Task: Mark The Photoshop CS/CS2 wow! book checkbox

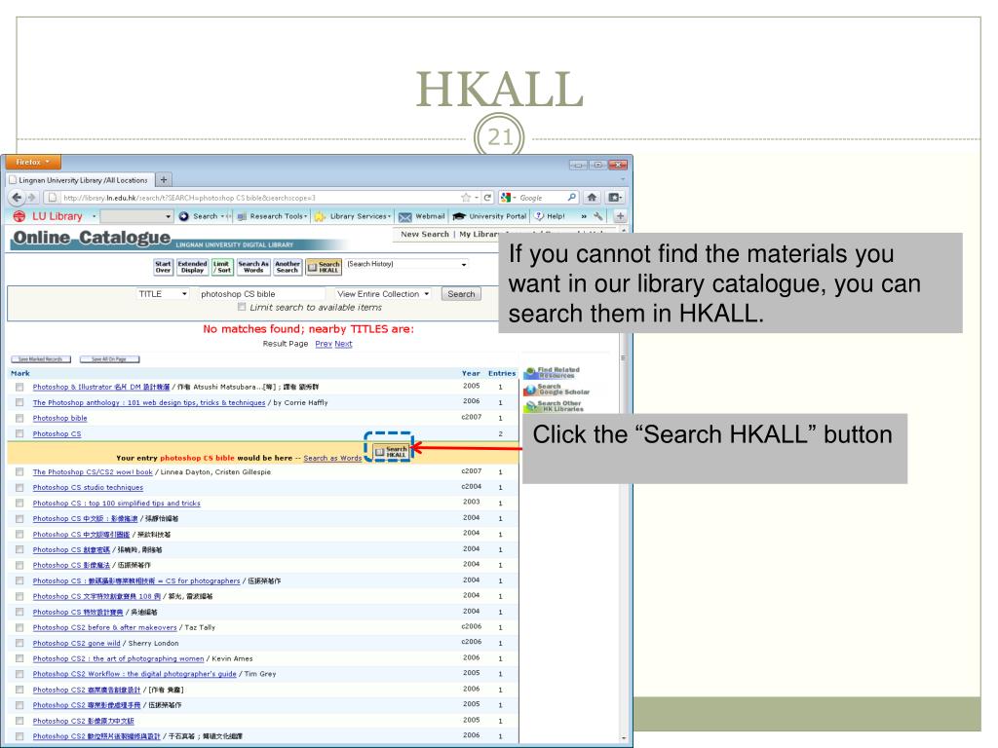Action: click(19, 472)
